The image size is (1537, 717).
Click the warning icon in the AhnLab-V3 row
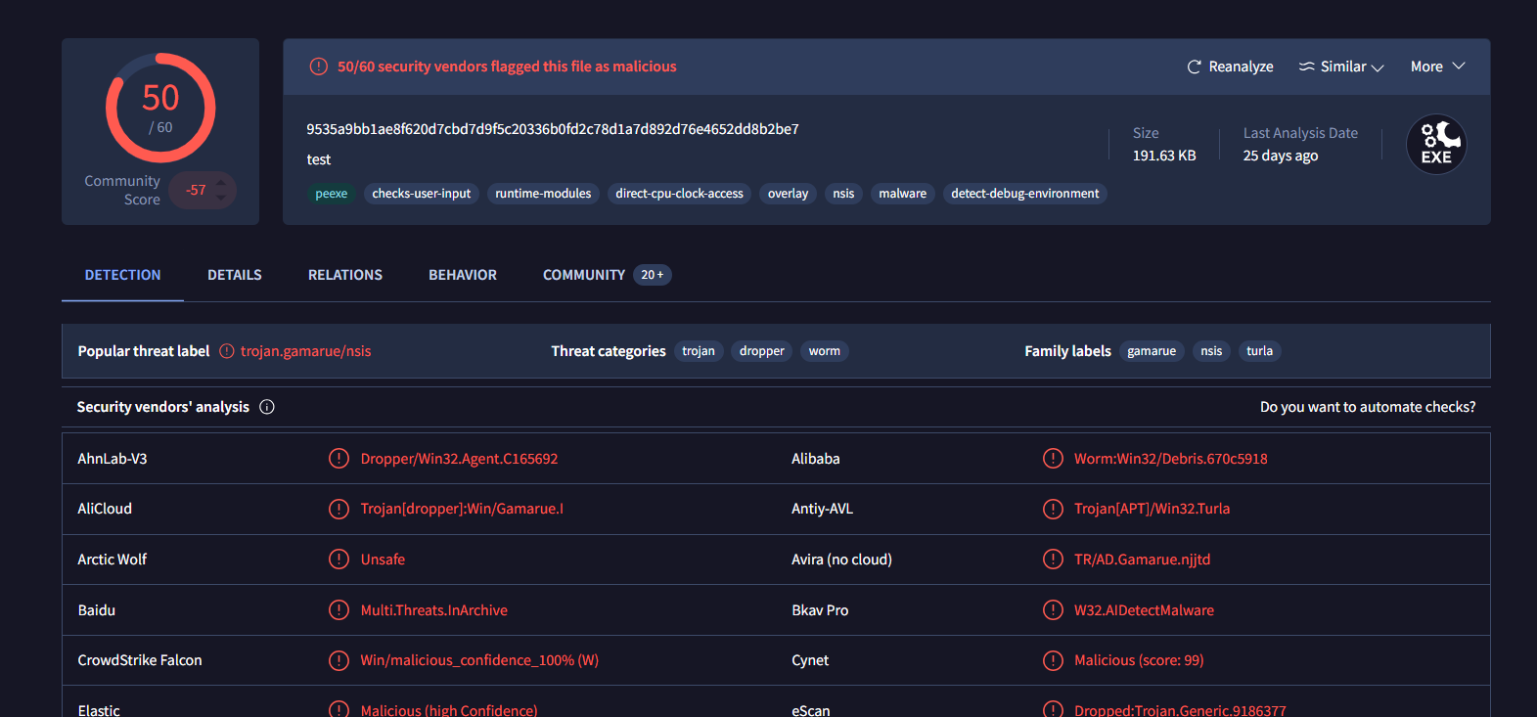point(339,459)
